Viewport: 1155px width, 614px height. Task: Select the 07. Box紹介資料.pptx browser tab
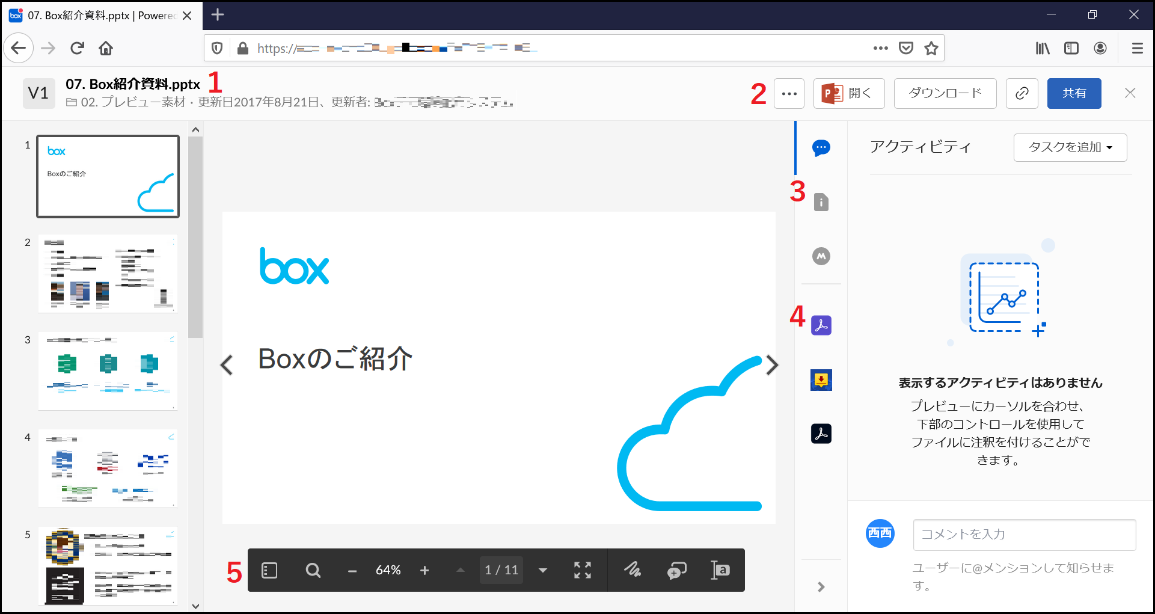101,16
